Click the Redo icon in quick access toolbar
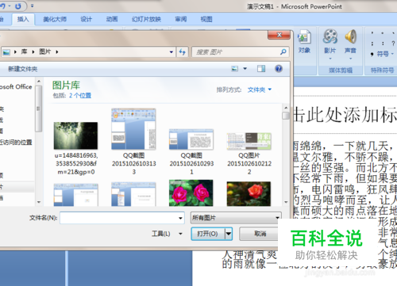Image resolution: width=397 pixels, height=286 pixels. pyautogui.click(x=18, y=6)
